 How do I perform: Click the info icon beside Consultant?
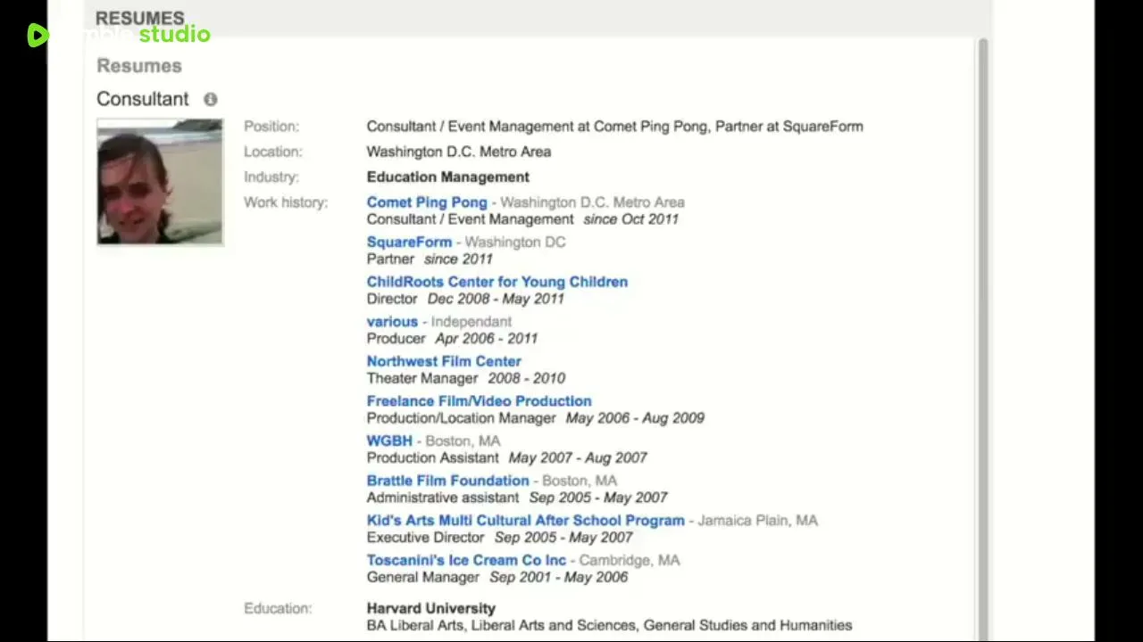tap(210, 99)
